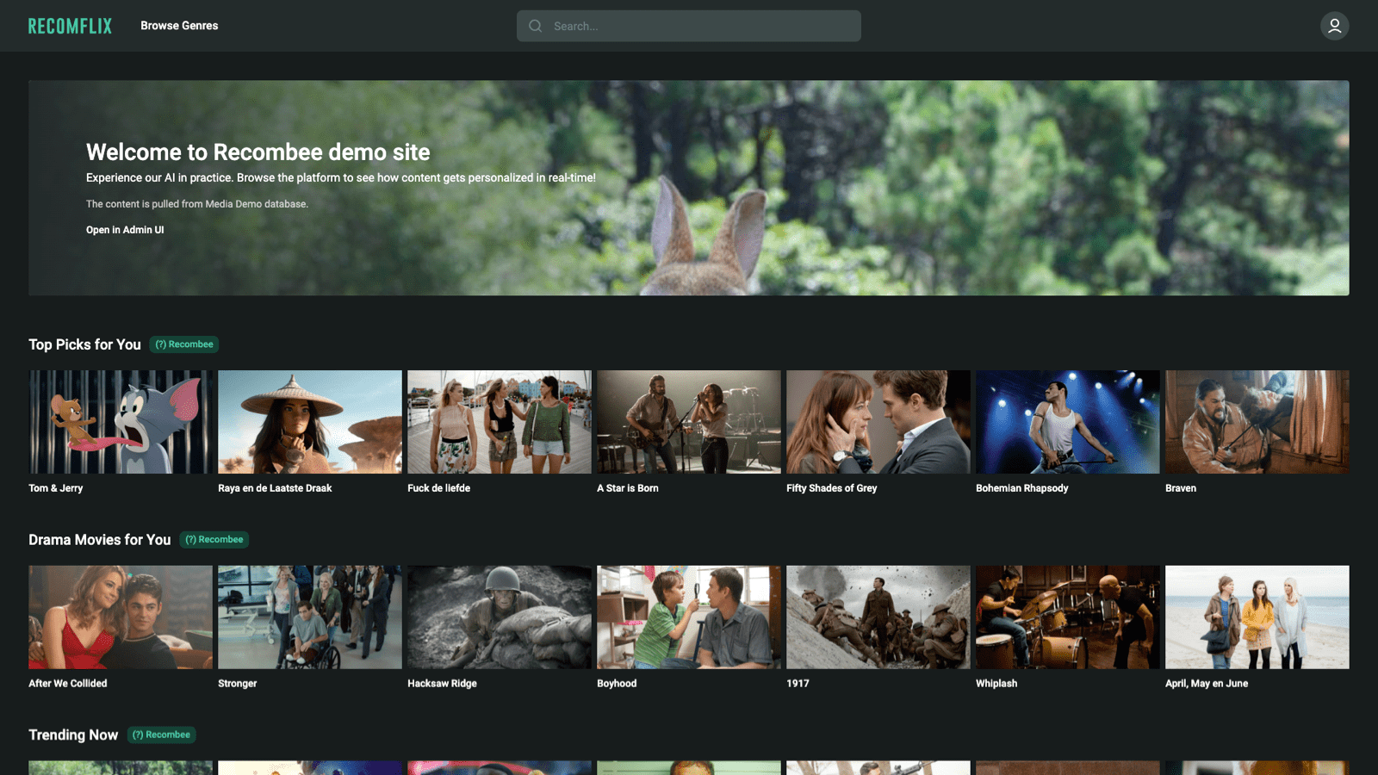Click the Fuck de liefde title
Viewport: 1378px width, 775px height.
point(439,488)
